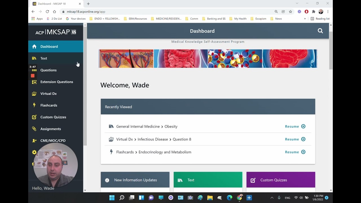Open CME/MOC/CPD in sidebar
This screenshot has width=361, height=203.
click(56, 141)
